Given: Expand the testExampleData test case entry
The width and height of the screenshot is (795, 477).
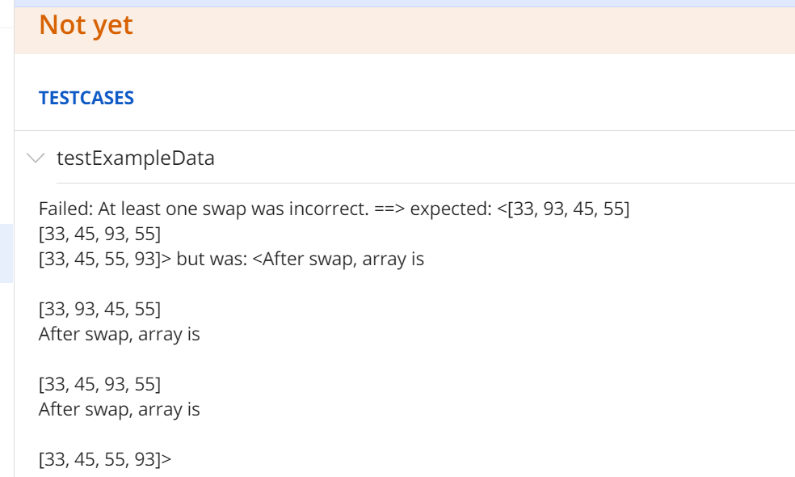Looking at the screenshot, I should 134,158.
